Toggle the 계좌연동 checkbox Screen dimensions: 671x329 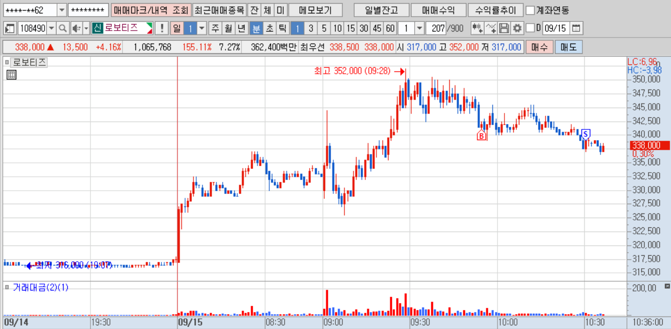530,10
